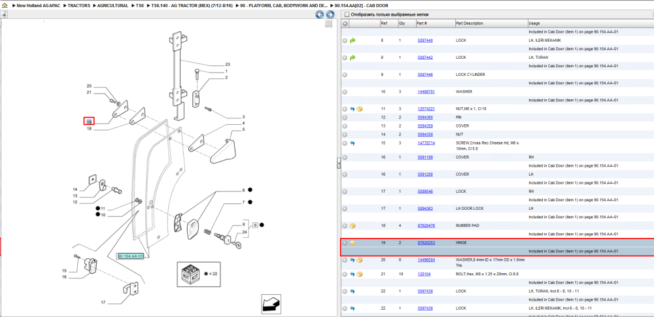The width and height of the screenshot is (654, 317).
Task: Go to next diagram with right arrow
Action: click(x=330, y=15)
